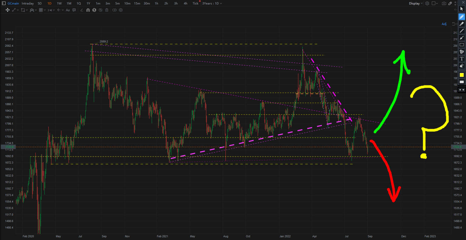Click the GCmain symbol name
This screenshot has height=240, width=466.
tap(13, 3)
